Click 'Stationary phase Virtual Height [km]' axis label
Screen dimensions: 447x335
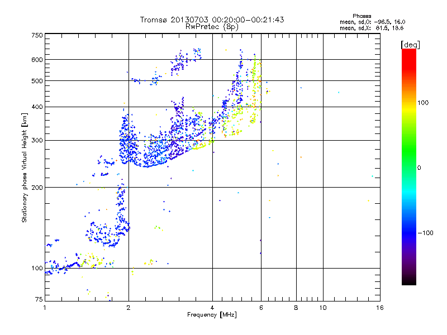tap(24, 167)
